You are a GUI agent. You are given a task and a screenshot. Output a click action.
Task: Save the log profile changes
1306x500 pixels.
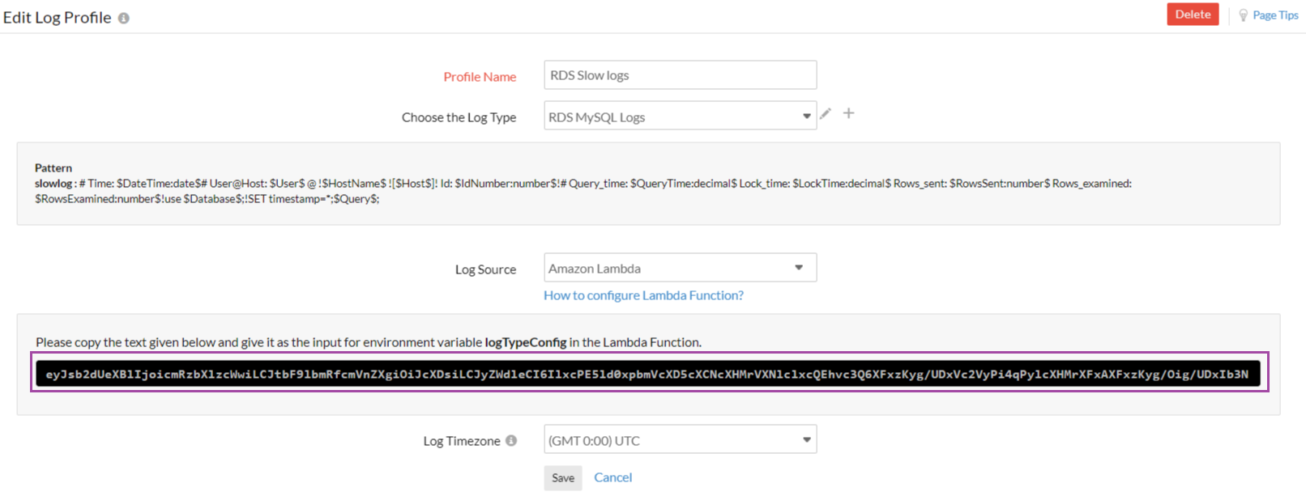[562, 478]
